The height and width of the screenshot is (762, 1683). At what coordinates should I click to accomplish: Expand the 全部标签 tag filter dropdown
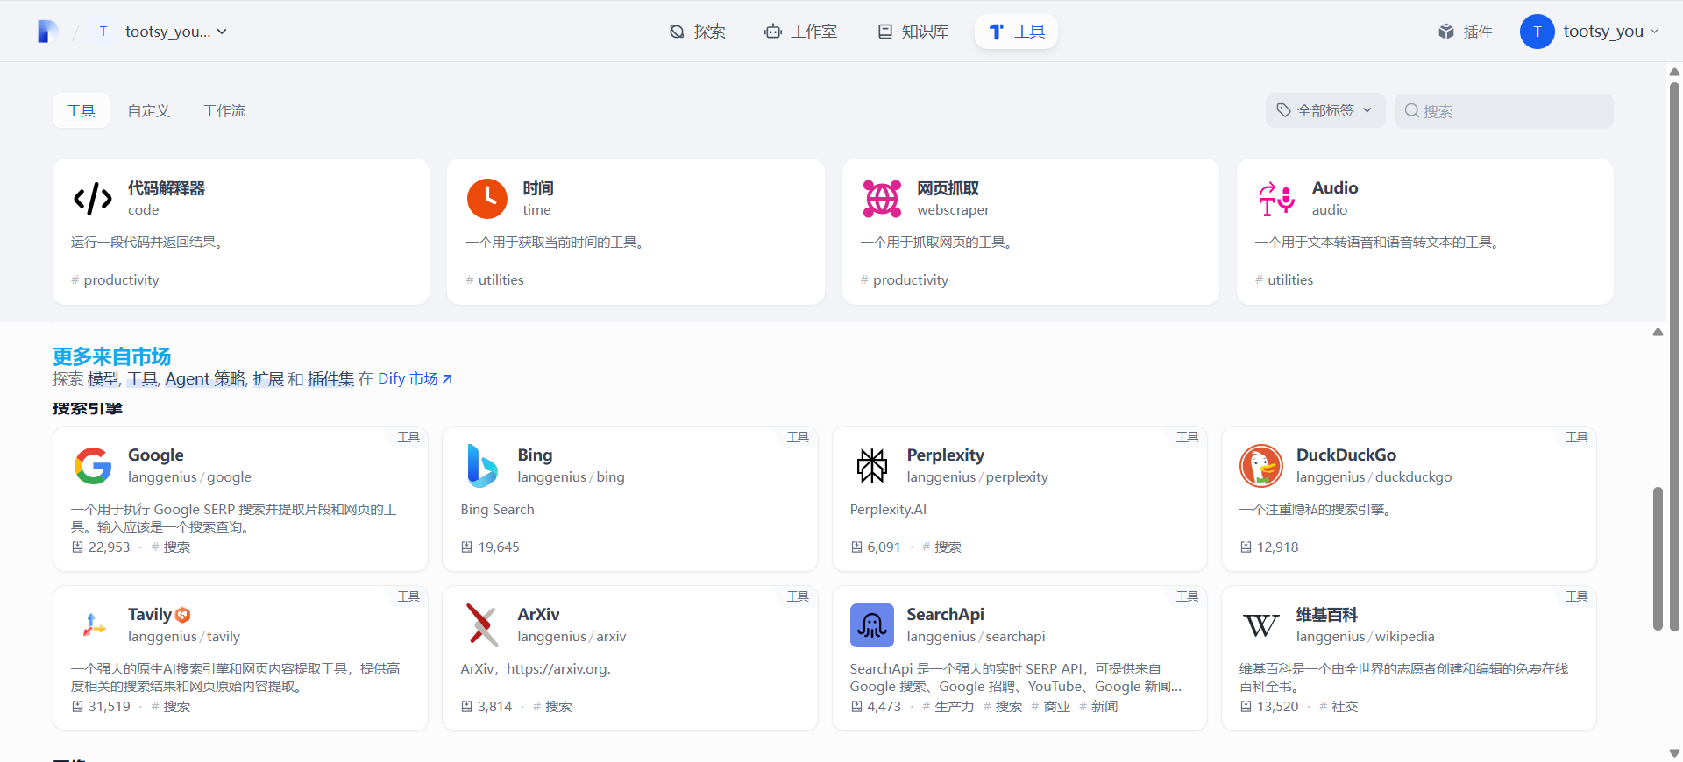tap(1325, 110)
